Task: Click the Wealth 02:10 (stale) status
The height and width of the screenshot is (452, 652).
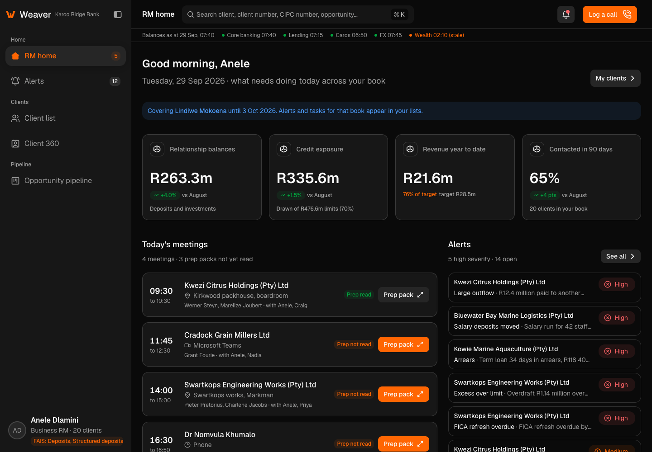Action: 436,35
